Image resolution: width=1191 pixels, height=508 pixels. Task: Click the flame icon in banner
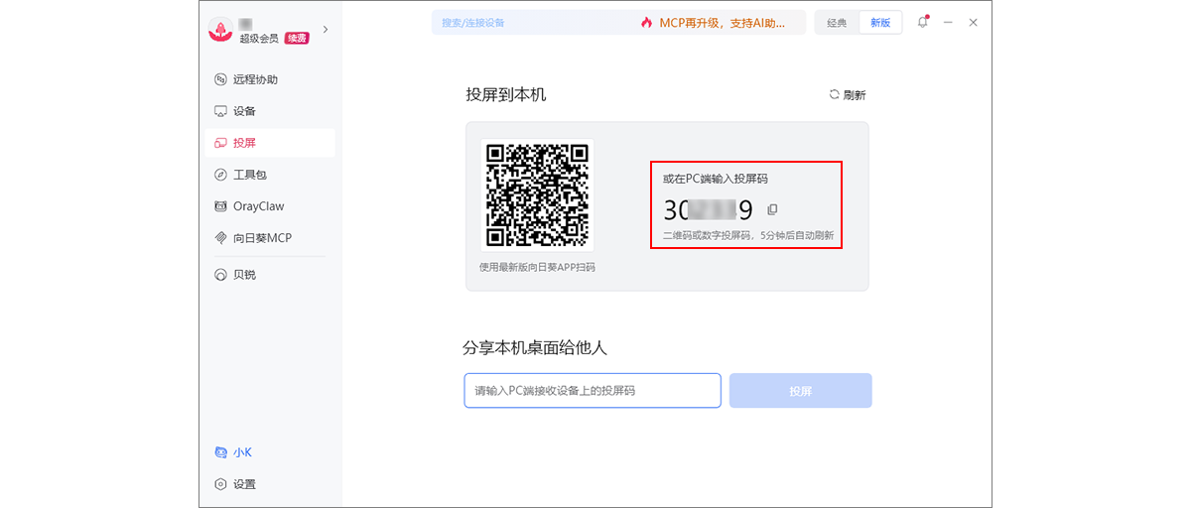[x=647, y=23]
